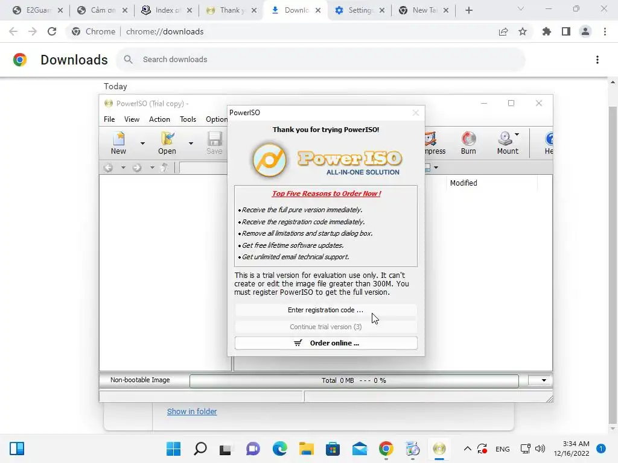Screen dimensions: 618x463
Task: Show hidden system tray icons
Action: [x=468, y=449]
